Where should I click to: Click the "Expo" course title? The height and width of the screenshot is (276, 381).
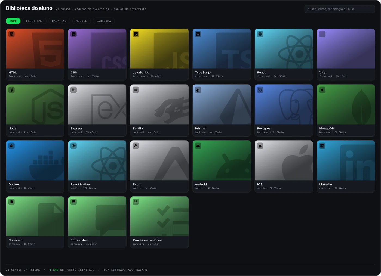point(136,185)
